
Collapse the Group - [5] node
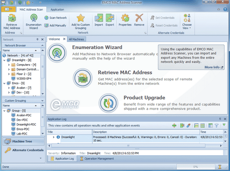coord(4,111)
